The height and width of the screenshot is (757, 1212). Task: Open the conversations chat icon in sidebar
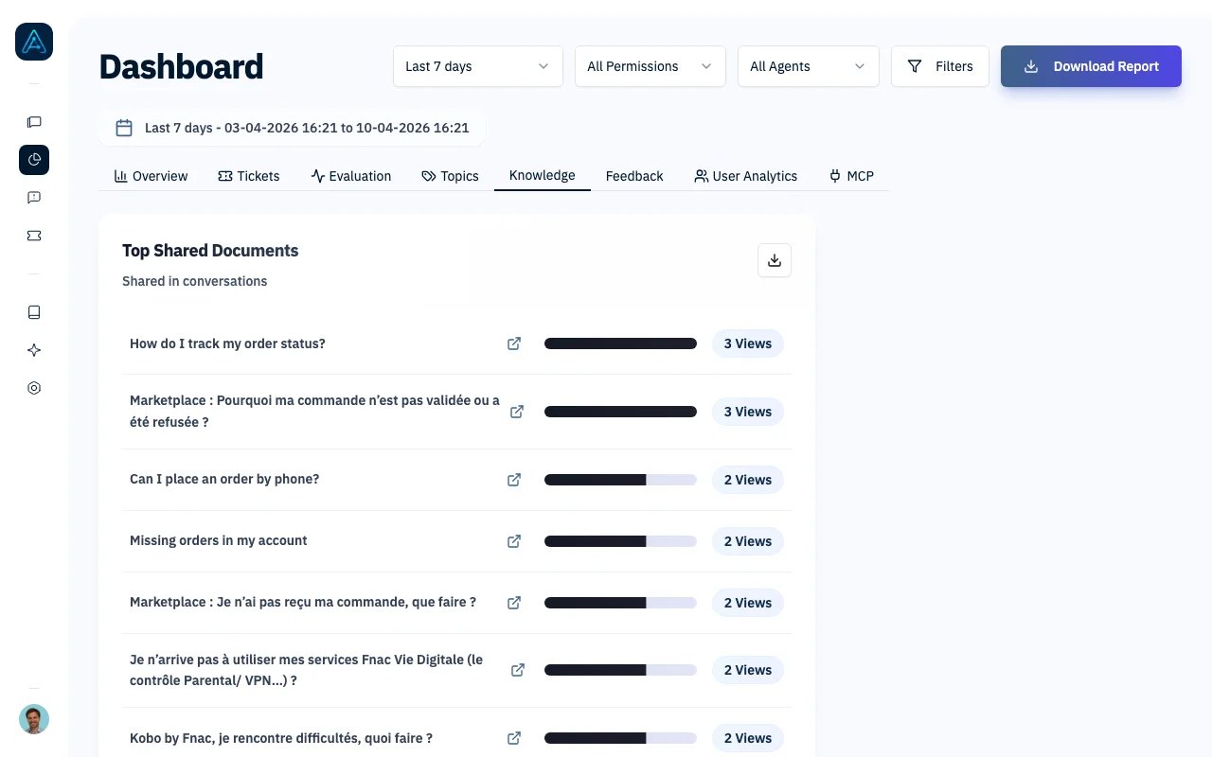(34, 122)
